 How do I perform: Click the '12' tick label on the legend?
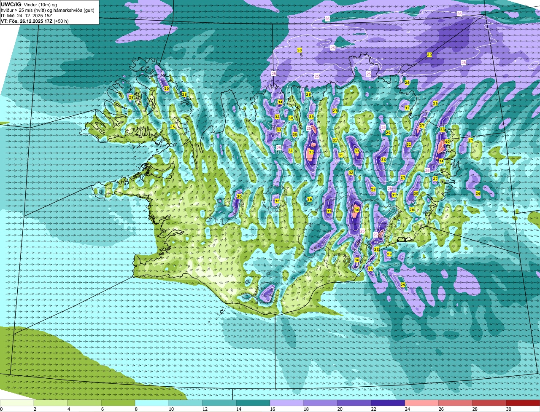(205, 409)
